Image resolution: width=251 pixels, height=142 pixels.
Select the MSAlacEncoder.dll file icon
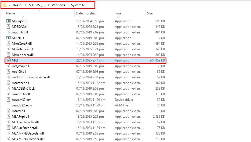tap(9, 128)
